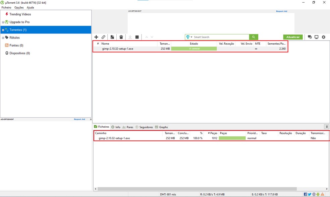The height and width of the screenshot is (197, 330).
Task: Collapse the bottom details panel with the chevron
Action: click(327, 127)
